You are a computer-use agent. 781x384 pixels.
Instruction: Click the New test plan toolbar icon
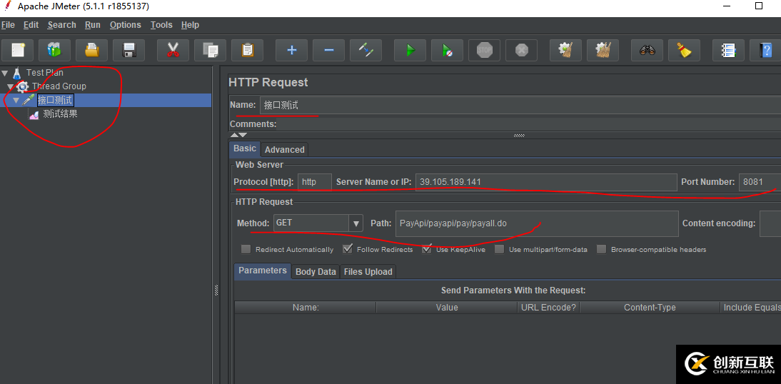[18, 50]
